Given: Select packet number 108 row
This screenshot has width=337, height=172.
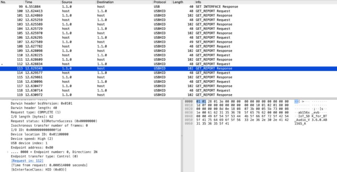Looking at the screenshot, I should click(x=168, y=46).
